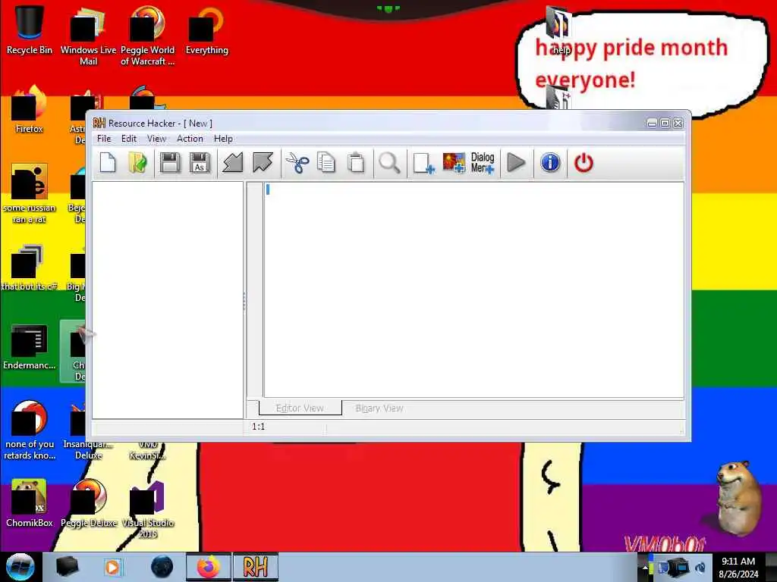Screen dimensions: 777x582
Task: Click the Resource Hacker taskbar button
Action: [x=255, y=567]
